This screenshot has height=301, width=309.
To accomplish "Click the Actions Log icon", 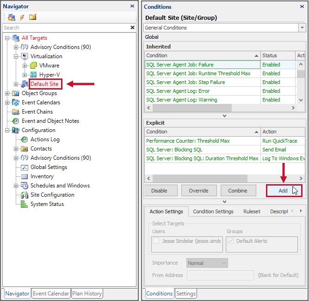I will click(x=25, y=139).
